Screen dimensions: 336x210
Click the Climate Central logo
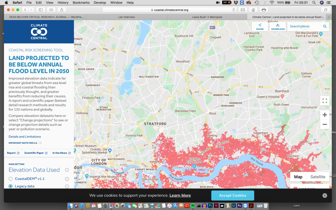click(39, 31)
